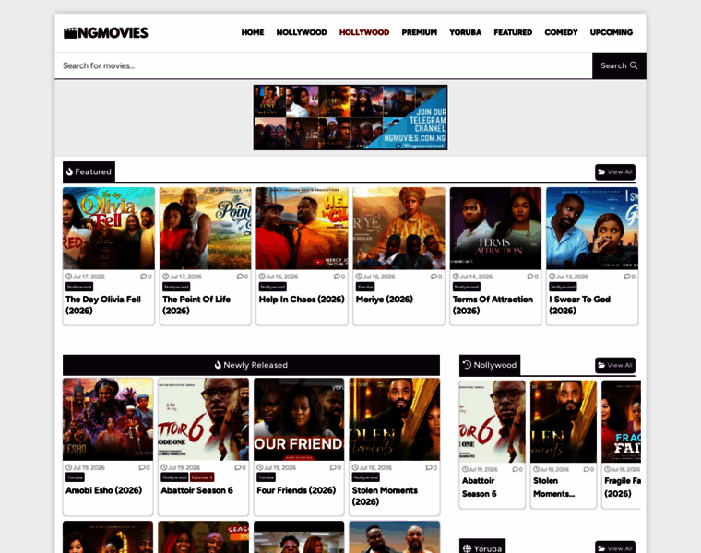Go to the Yoruba menu item

(465, 32)
